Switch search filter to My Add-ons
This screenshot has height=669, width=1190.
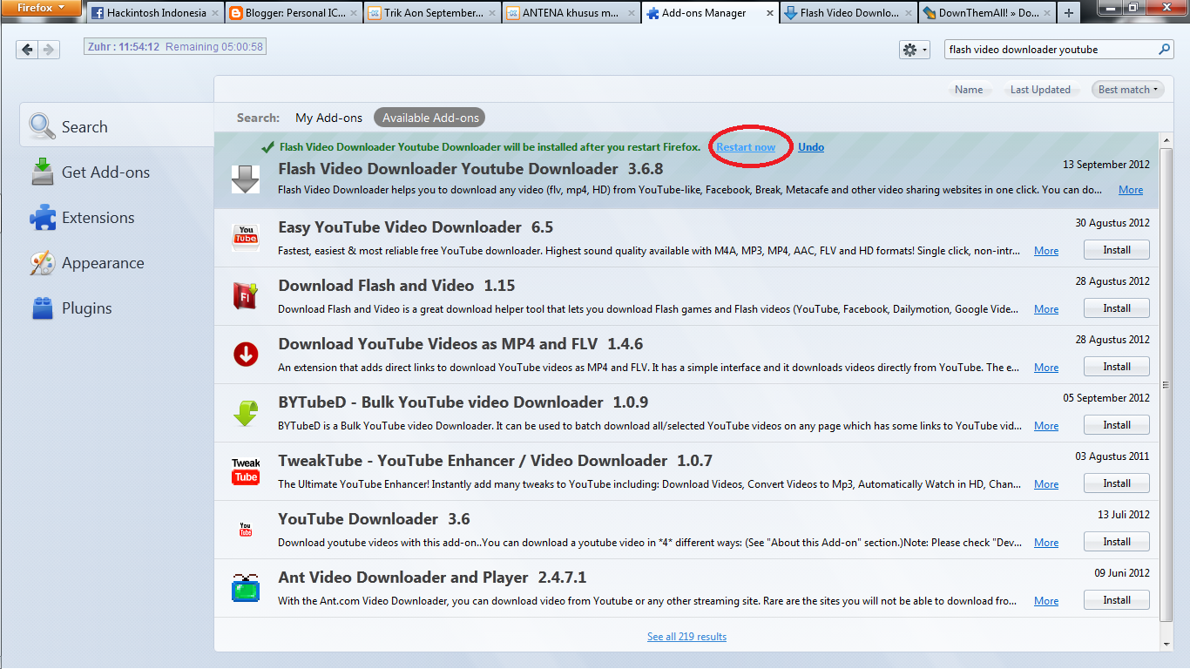[328, 117]
